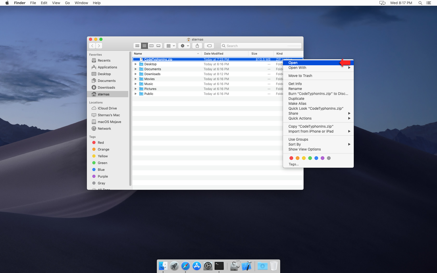Select sternas home in the sidebar

click(108, 94)
